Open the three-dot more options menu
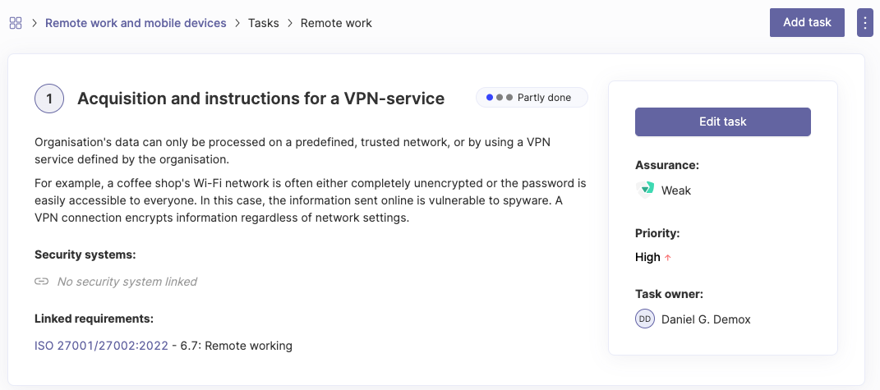 click(864, 23)
